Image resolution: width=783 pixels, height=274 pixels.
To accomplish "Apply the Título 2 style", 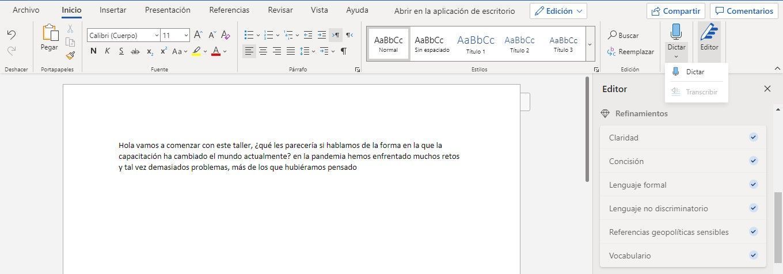I will [519, 44].
